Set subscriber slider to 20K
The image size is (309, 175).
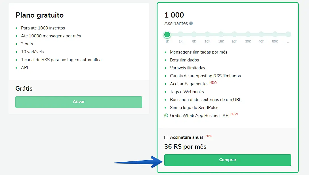[234, 35]
